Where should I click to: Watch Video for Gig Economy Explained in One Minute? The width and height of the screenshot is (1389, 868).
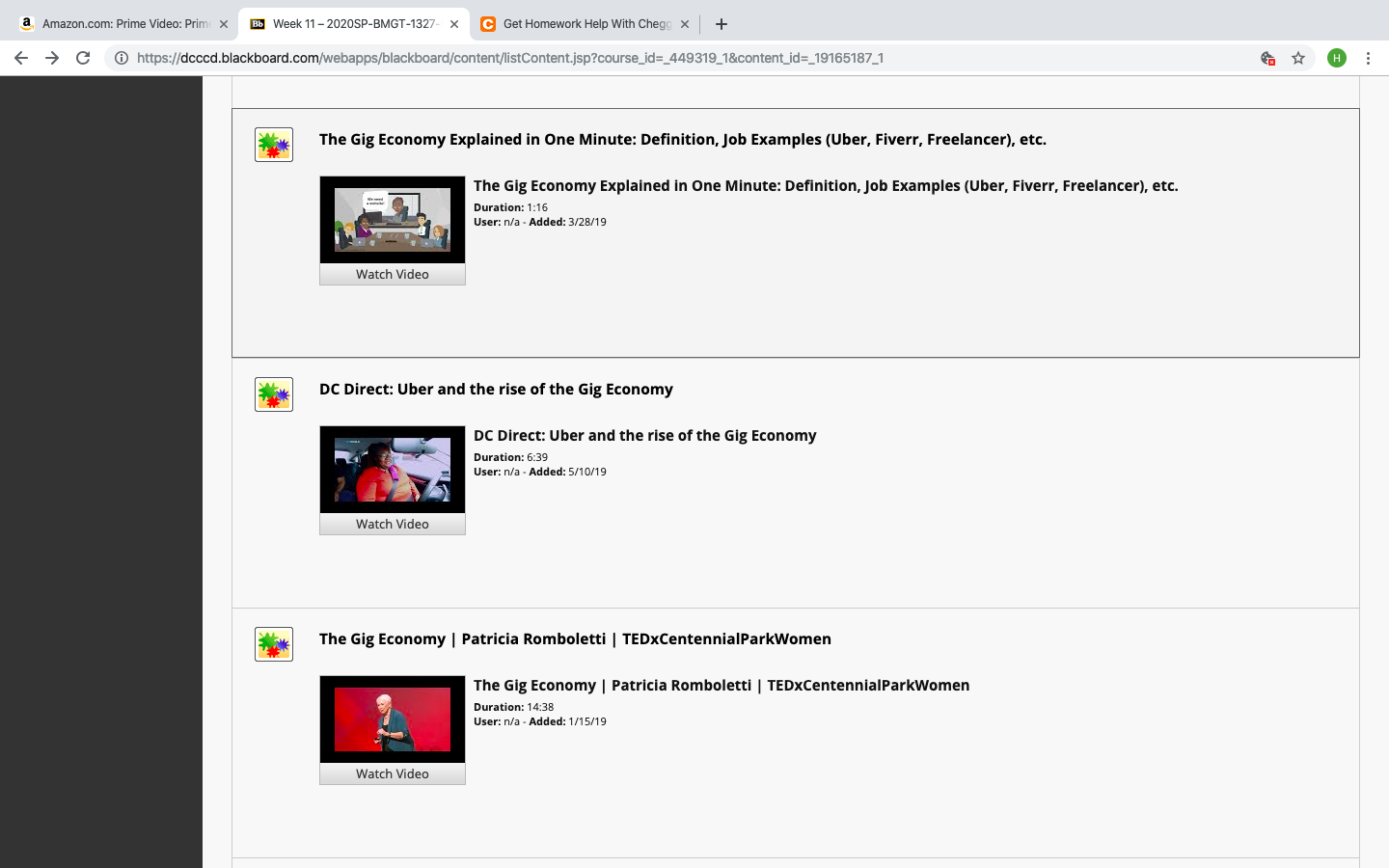point(393,275)
